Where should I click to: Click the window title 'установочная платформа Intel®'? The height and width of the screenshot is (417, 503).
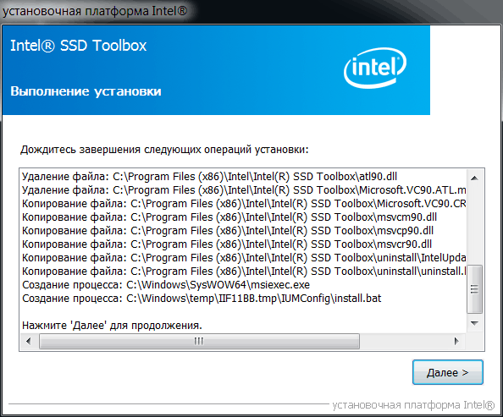95,11
